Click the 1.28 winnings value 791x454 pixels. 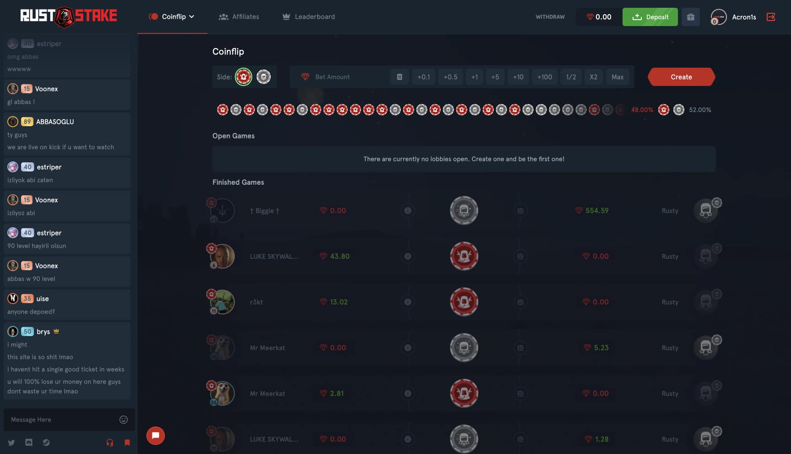[x=601, y=439]
